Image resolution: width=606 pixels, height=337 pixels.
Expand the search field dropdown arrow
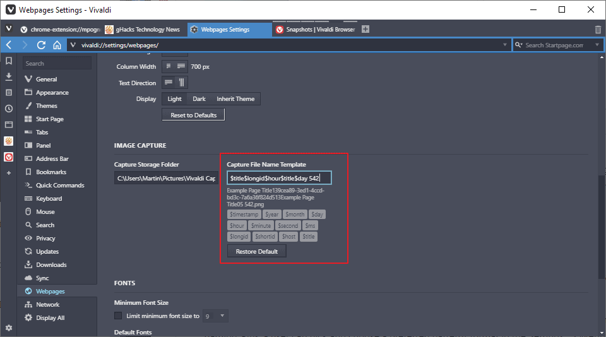pyautogui.click(x=597, y=45)
